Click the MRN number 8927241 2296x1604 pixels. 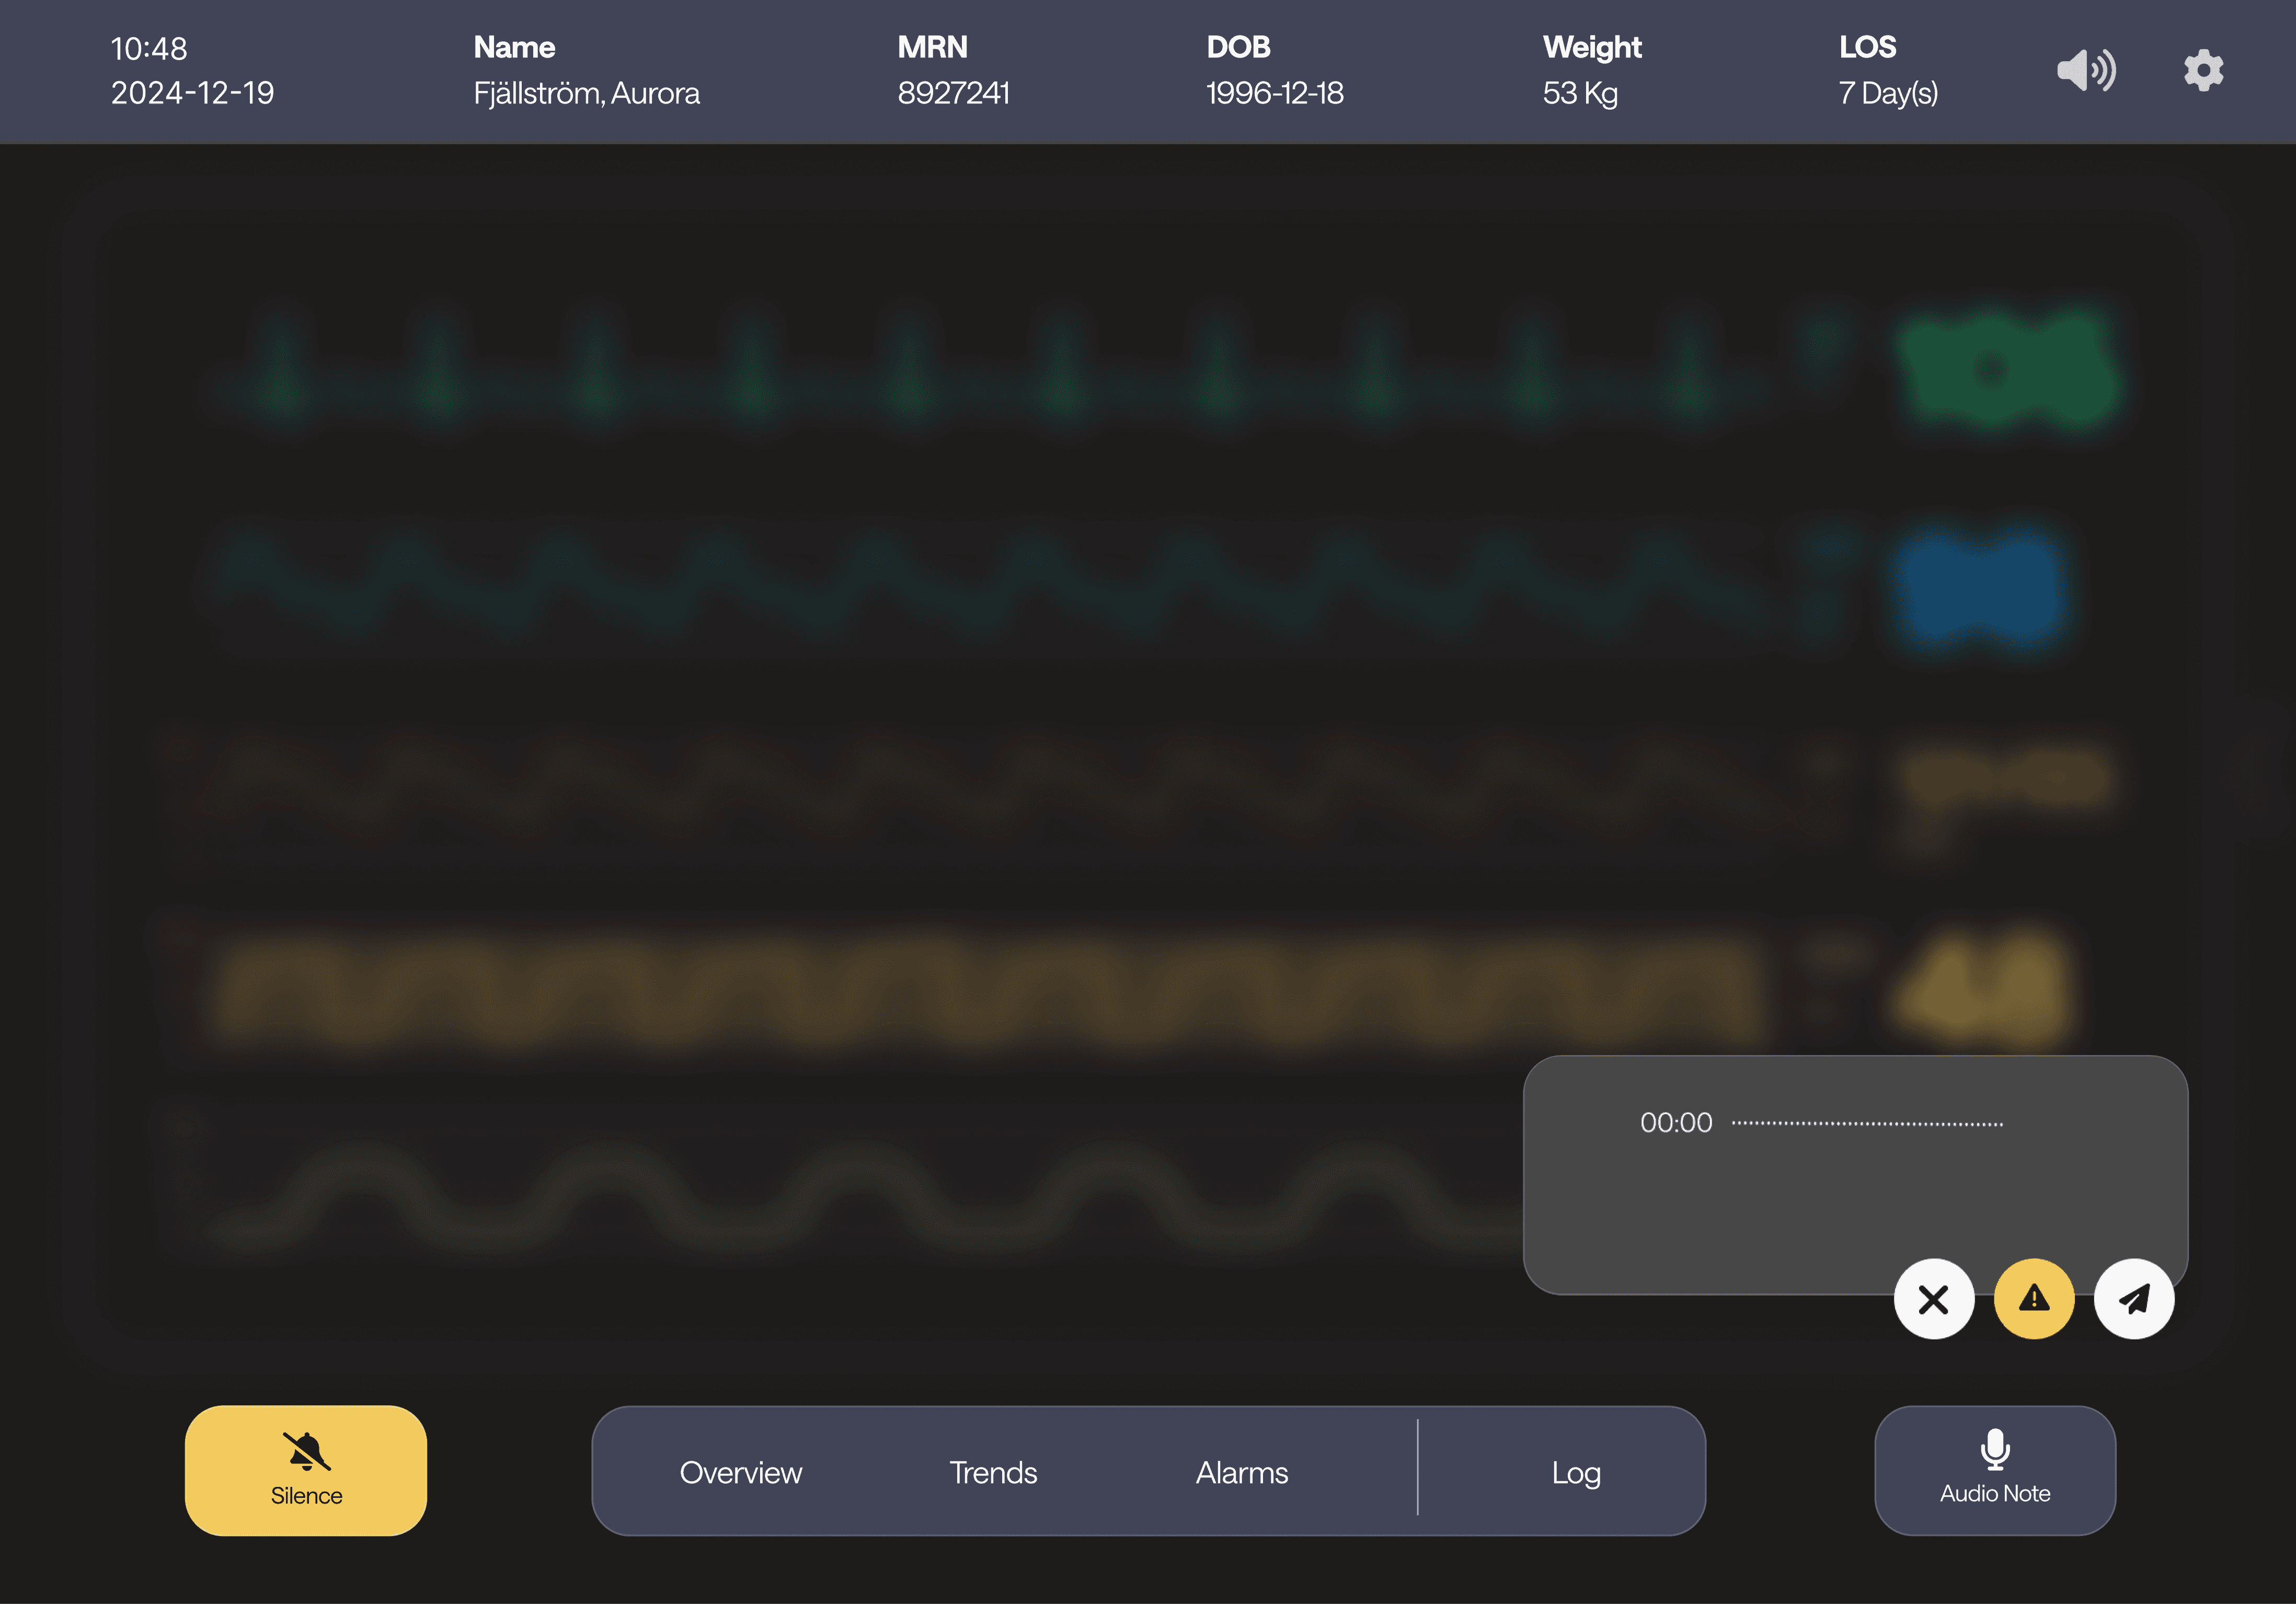click(x=953, y=93)
